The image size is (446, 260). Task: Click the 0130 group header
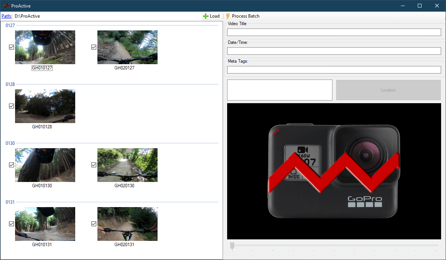tap(10, 143)
